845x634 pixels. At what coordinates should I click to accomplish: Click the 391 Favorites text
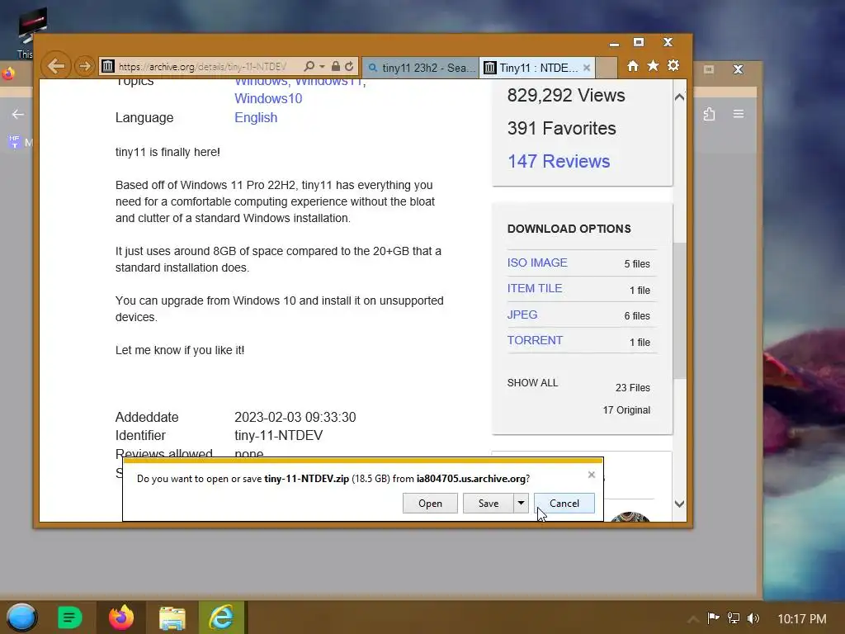[x=561, y=128]
